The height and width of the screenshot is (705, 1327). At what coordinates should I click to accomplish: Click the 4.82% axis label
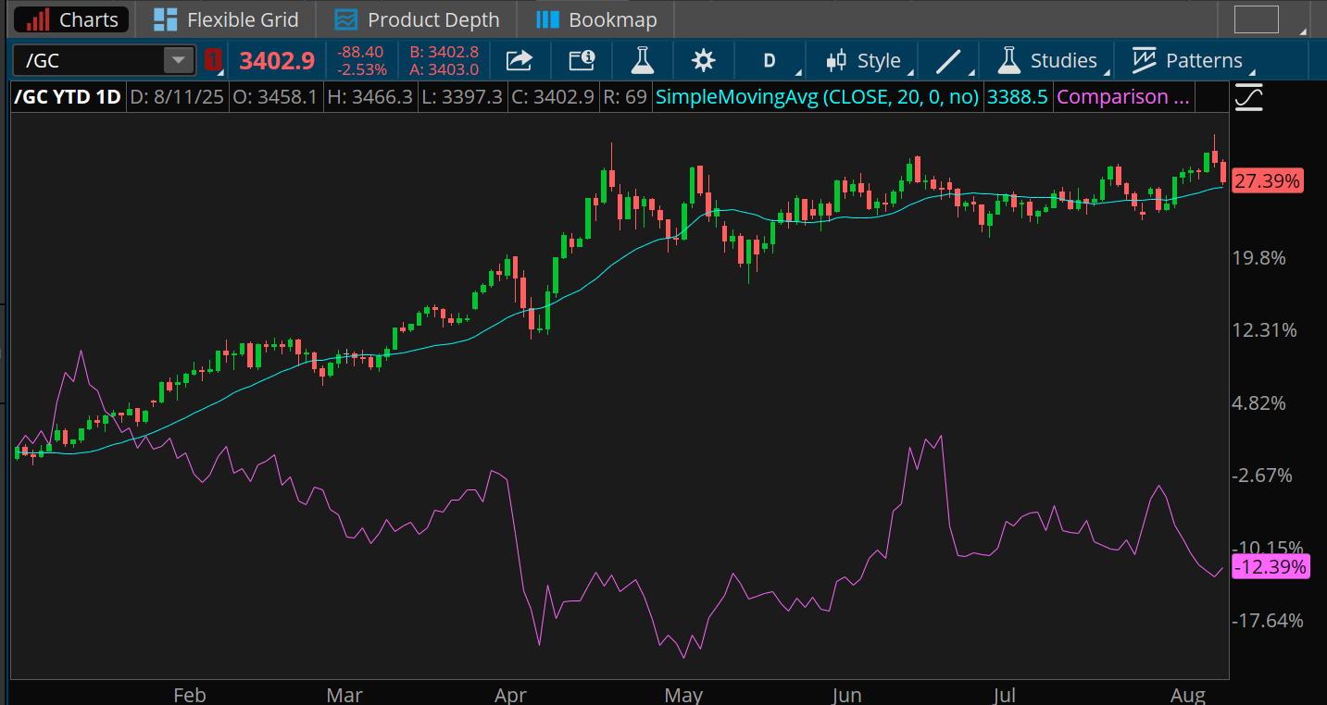[x=1258, y=403]
